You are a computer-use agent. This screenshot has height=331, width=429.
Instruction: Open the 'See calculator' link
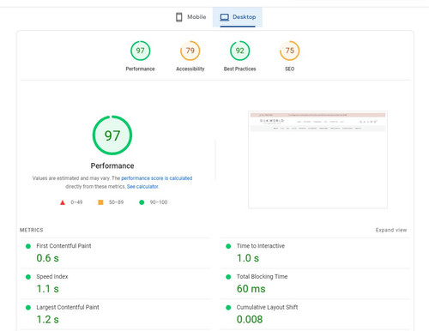pos(142,186)
